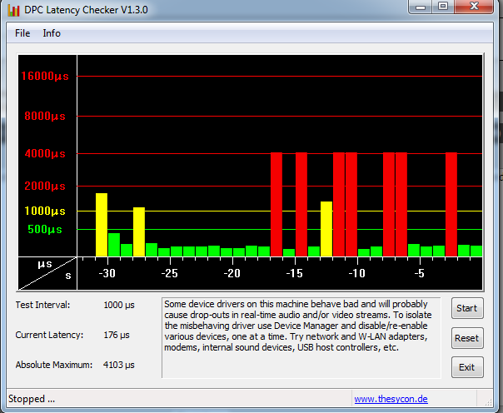Viewport: 503px width, 413px height.
Task: Click the rightmost red bar in the graph
Action: tap(451, 204)
